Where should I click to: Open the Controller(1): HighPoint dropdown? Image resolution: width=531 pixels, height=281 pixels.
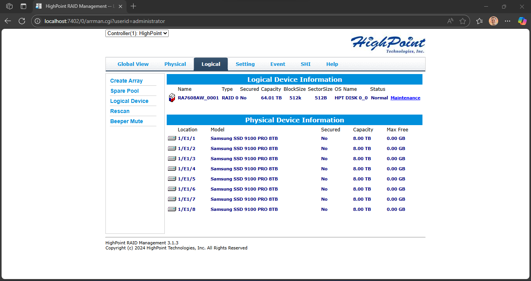[x=137, y=33]
